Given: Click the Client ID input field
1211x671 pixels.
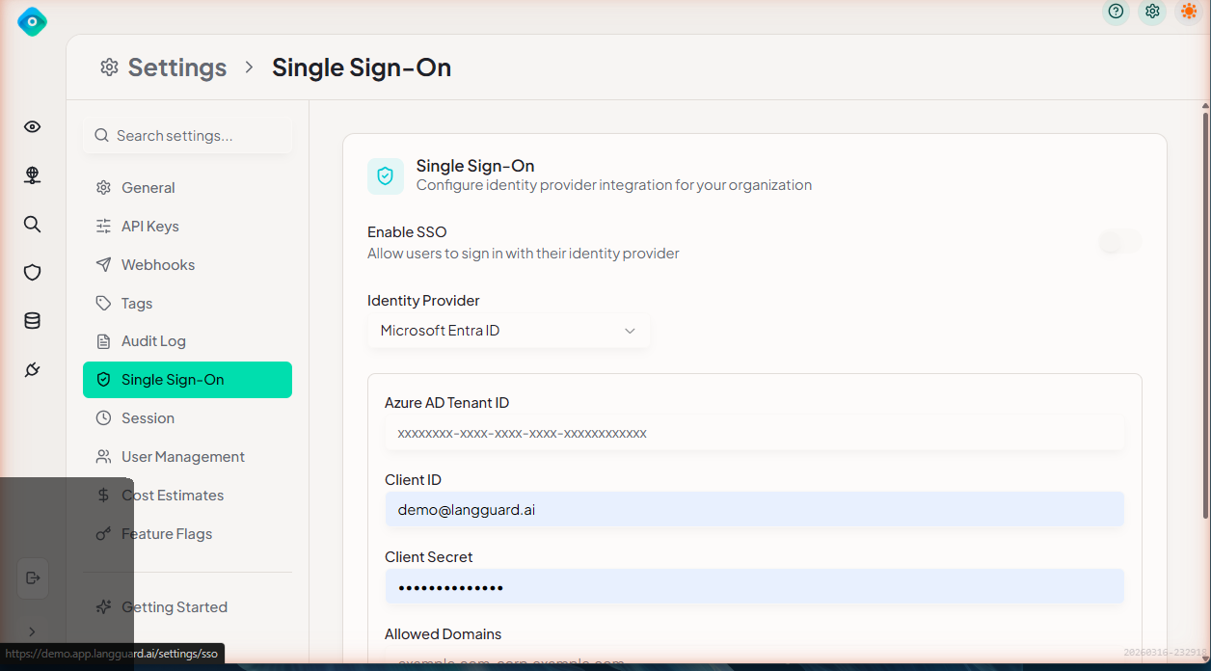Looking at the screenshot, I should 755,509.
